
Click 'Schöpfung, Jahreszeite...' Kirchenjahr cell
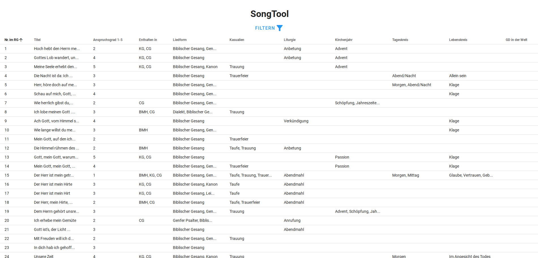357,103
